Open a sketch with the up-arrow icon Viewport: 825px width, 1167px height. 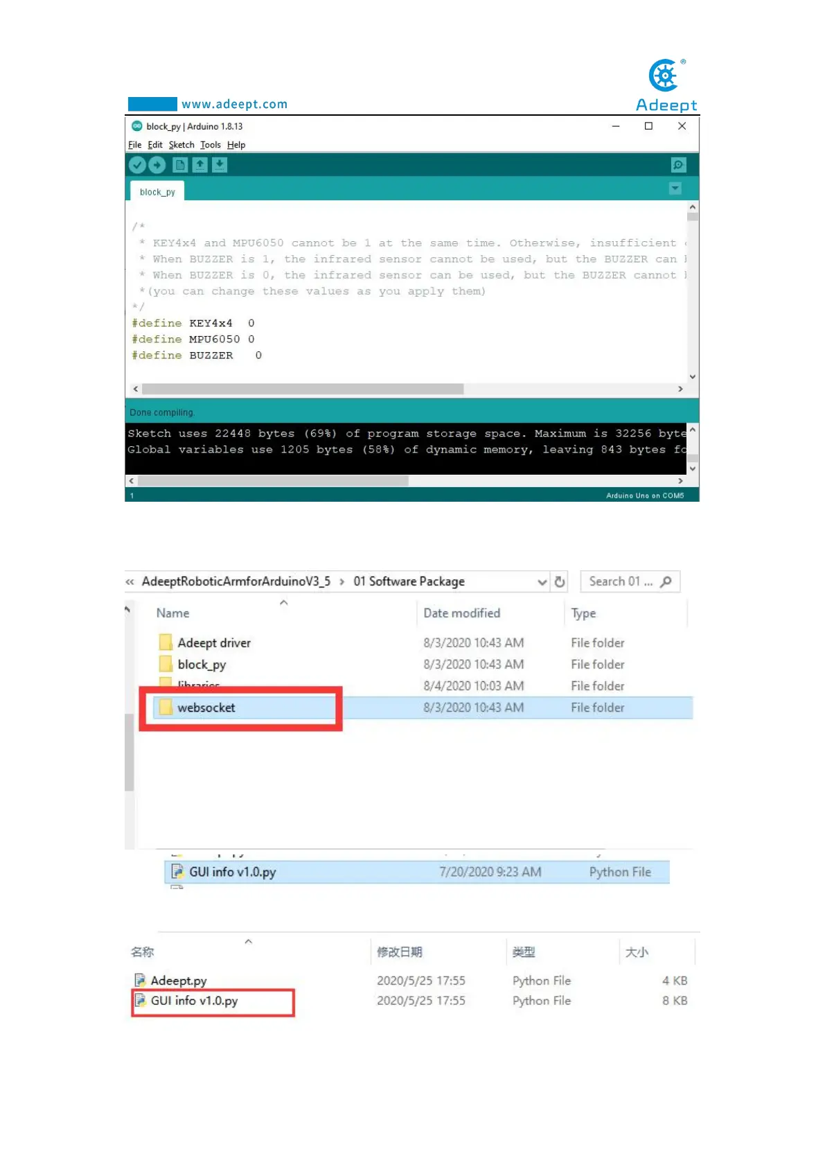pos(199,165)
